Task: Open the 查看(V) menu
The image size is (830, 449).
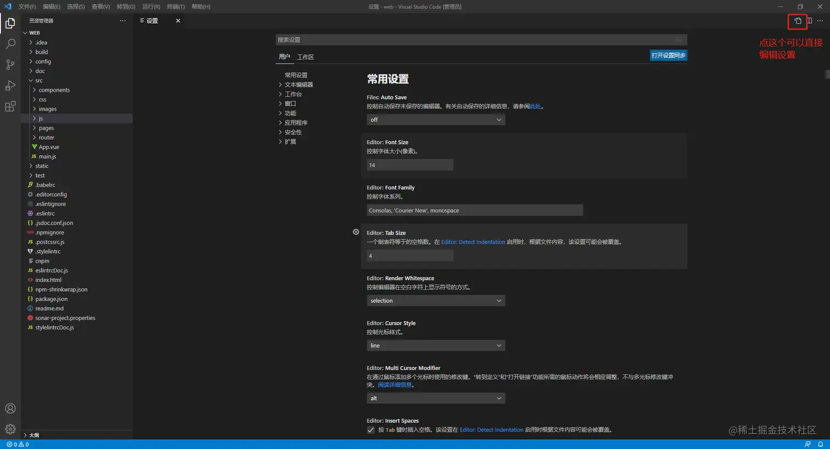Action: [100, 7]
